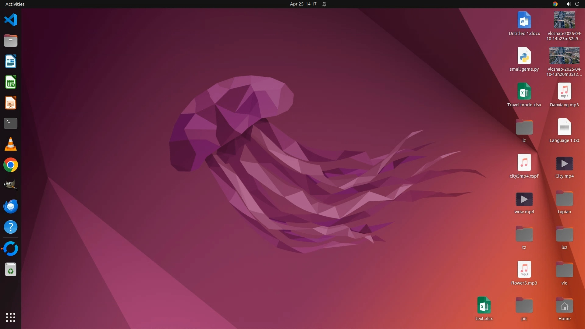Toggle the notifications bell in the top bar
585x329 pixels.
[324, 4]
